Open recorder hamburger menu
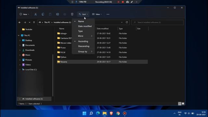The width and height of the screenshot is (208, 117). tap(72, 2)
